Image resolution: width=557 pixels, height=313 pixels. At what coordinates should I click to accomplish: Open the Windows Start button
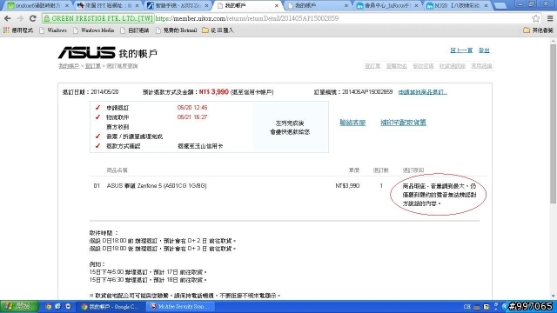pos(19,306)
